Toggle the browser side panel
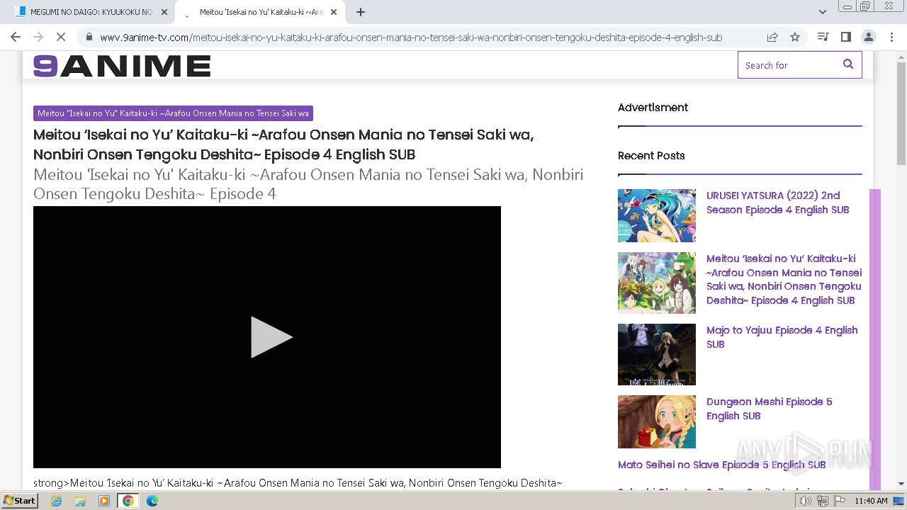907x510 pixels. pos(845,37)
